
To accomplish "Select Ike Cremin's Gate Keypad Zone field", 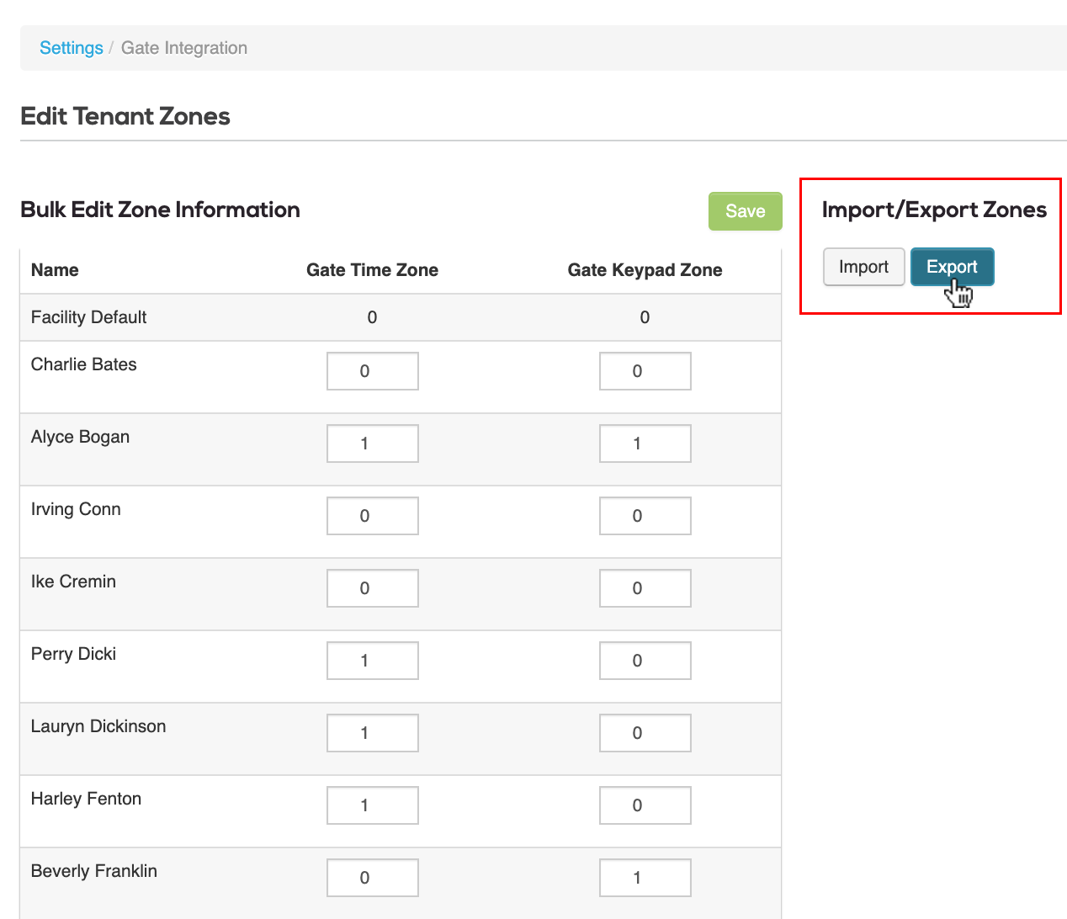I will pyautogui.click(x=645, y=587).
